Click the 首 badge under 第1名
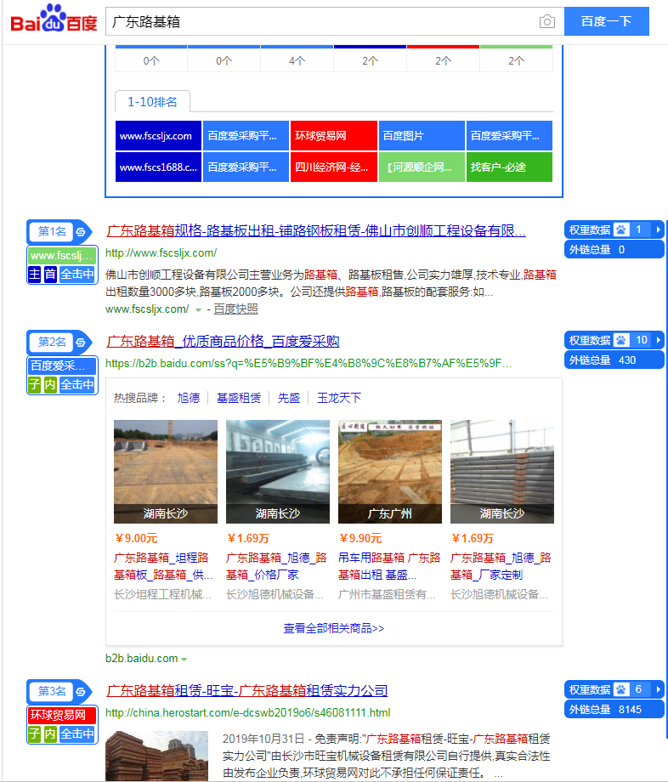 pos(50,274)
